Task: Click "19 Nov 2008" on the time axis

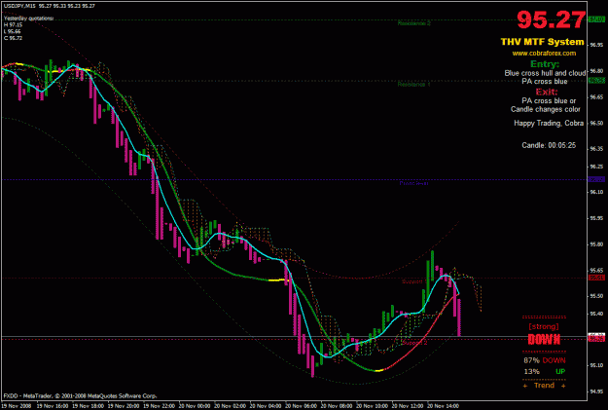Action: (16, 406)
